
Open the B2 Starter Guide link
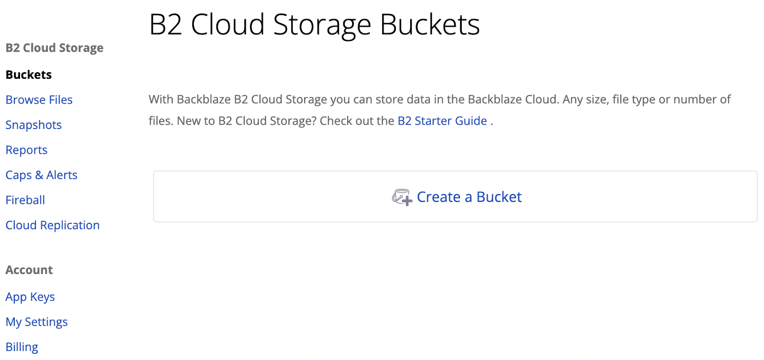(442, 121)
